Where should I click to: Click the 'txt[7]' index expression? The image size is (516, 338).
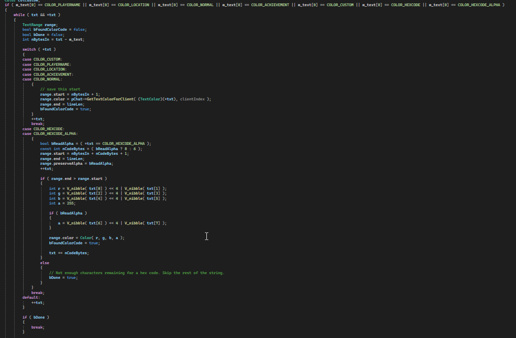(x=153, y=223)
